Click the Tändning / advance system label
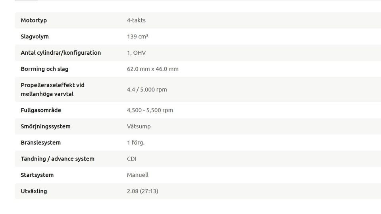Screen dimensions: 381x214 click(x=58, y=159)
